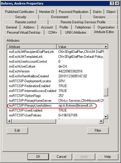Select the Remote Desktop Services Profile tab
This screenshot has height=163, width=121.
[x=83, y=22]
